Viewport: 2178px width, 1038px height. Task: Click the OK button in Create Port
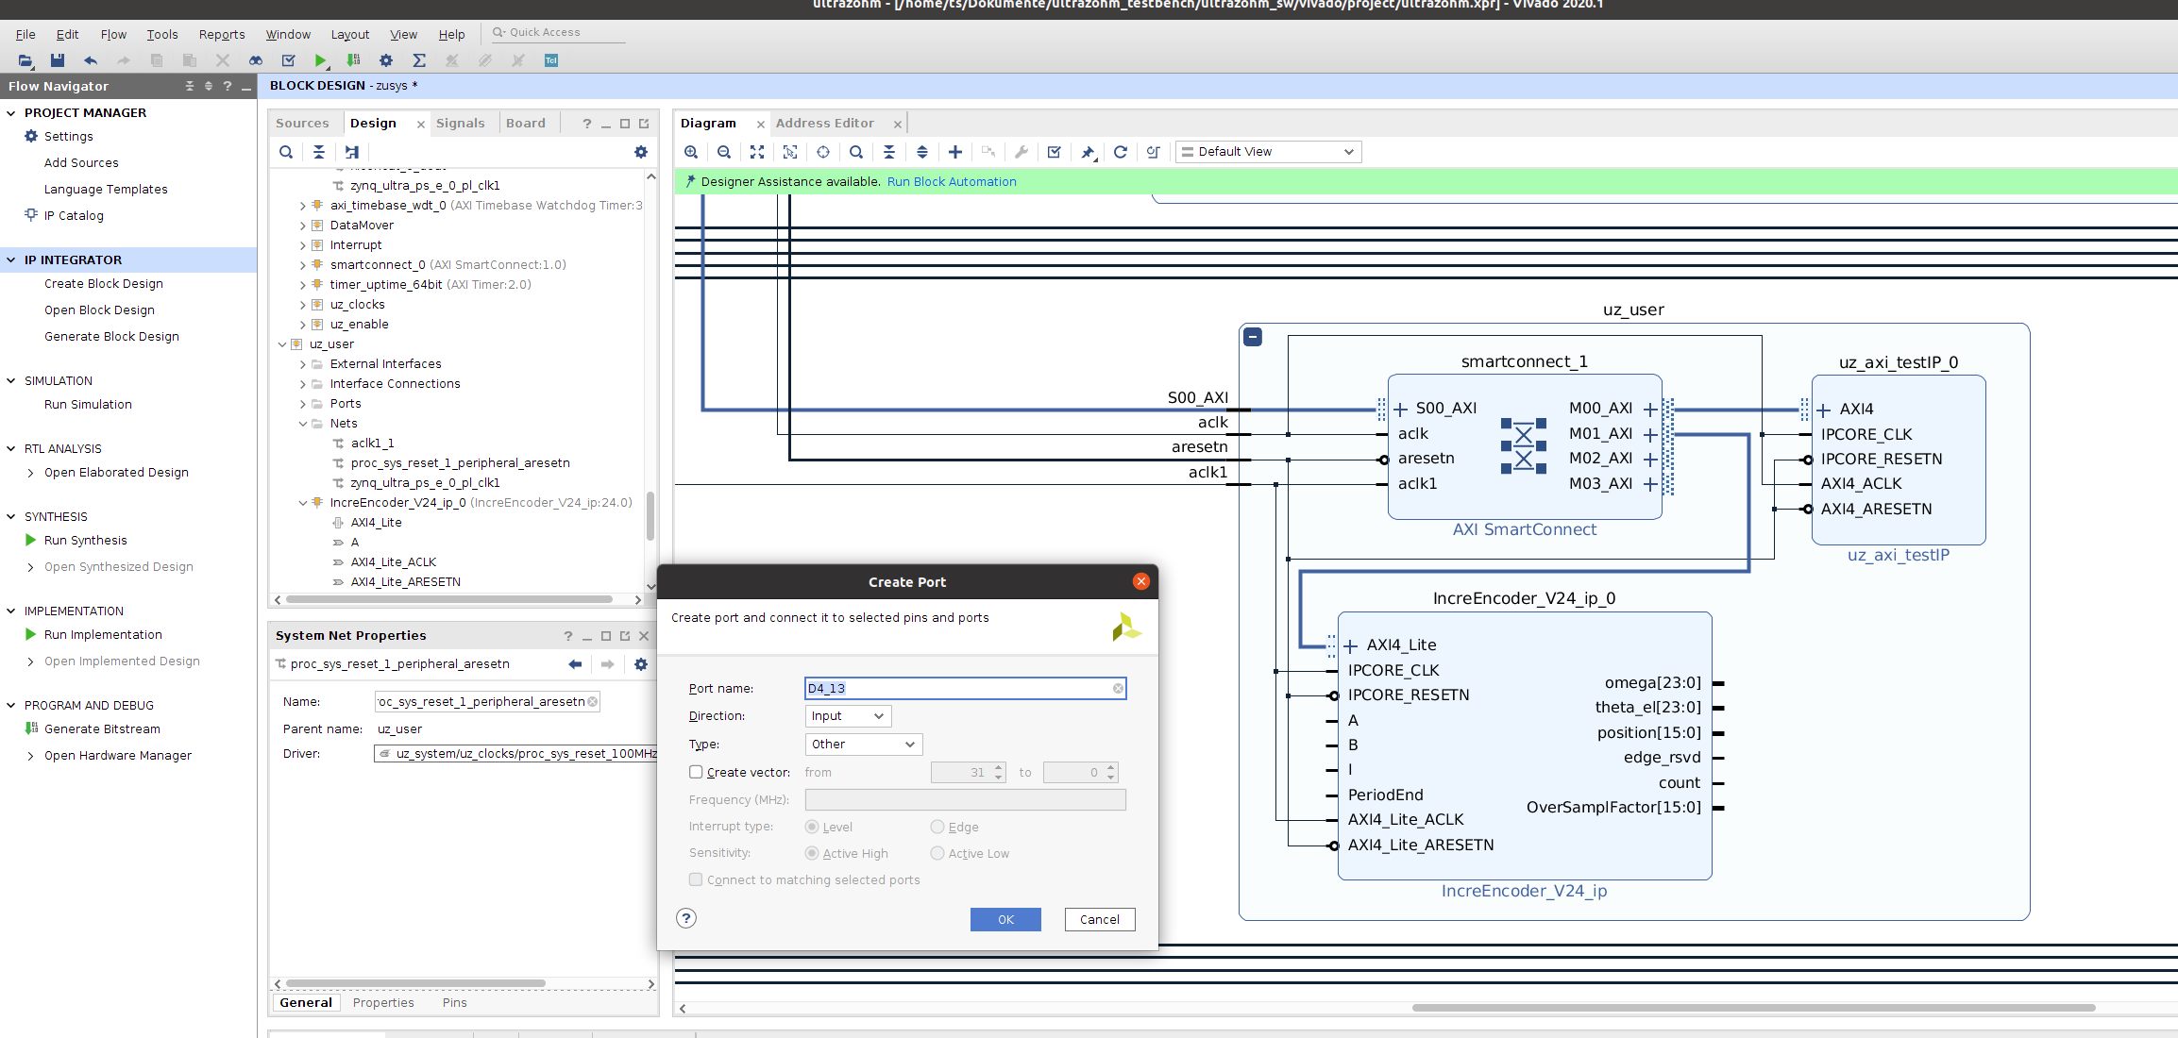pos(1005,919)
